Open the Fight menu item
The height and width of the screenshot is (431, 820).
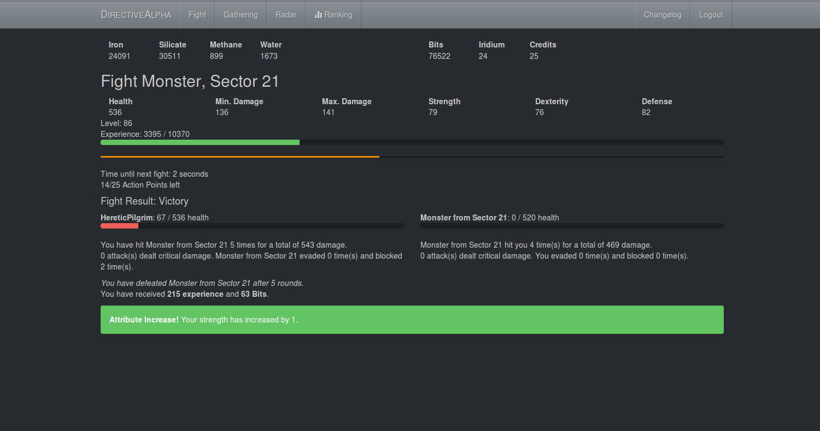(x=197, y=15)
